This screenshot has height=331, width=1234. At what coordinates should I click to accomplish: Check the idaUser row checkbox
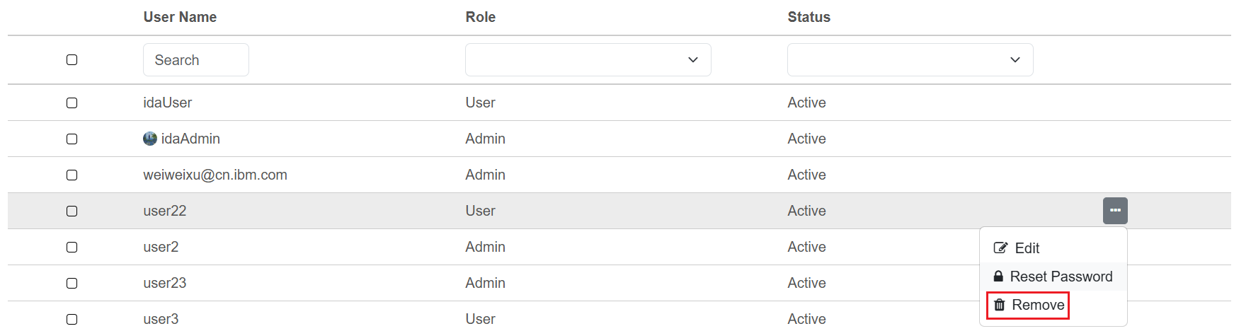point(72,103)
